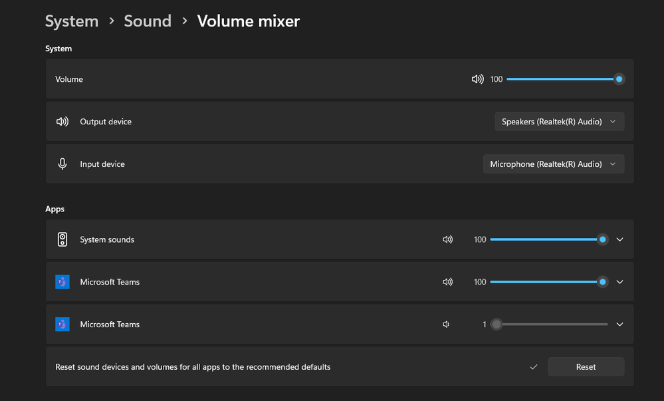Click the System sounds speaker box icon
Image resolution: width=664 pixels, height=401 pixels.
point(62,239)
